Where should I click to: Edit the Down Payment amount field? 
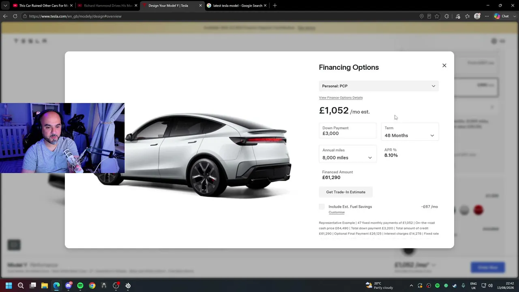(x=347, y=131)
